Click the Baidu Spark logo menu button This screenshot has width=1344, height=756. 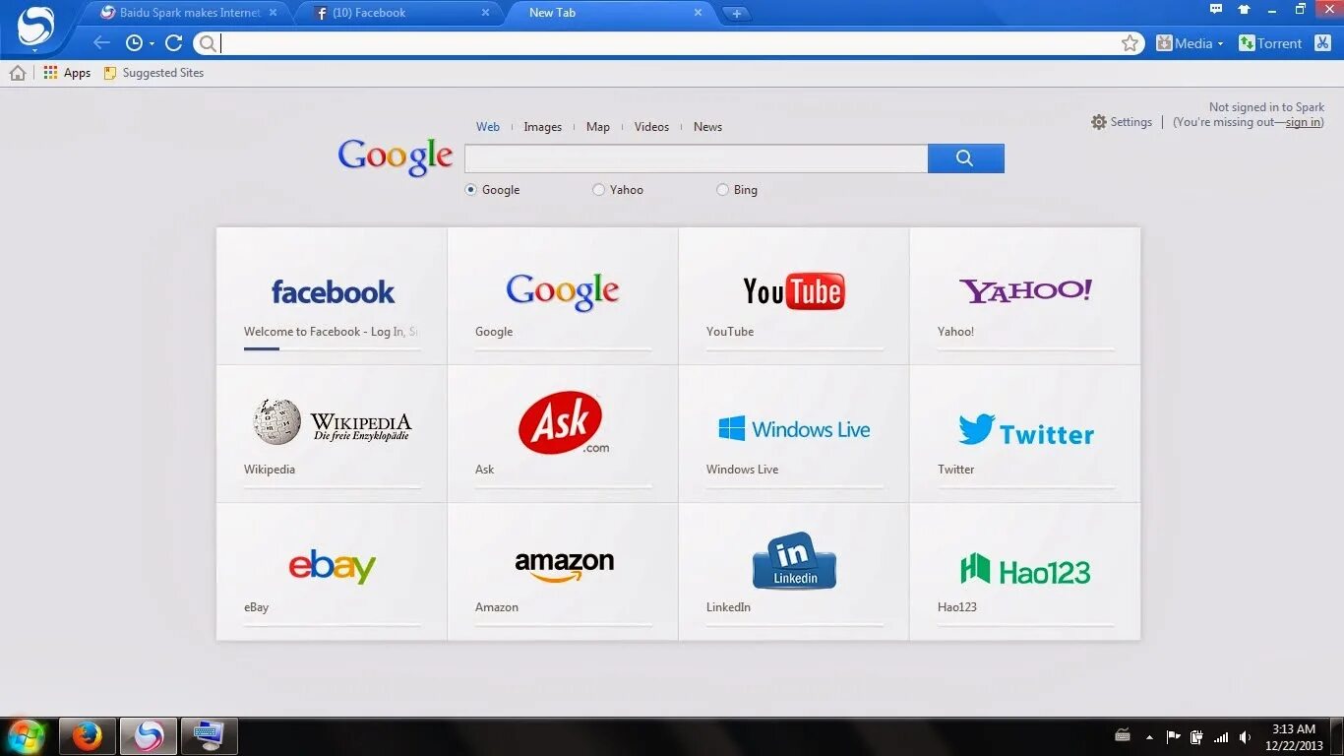[x=36, y=27]
